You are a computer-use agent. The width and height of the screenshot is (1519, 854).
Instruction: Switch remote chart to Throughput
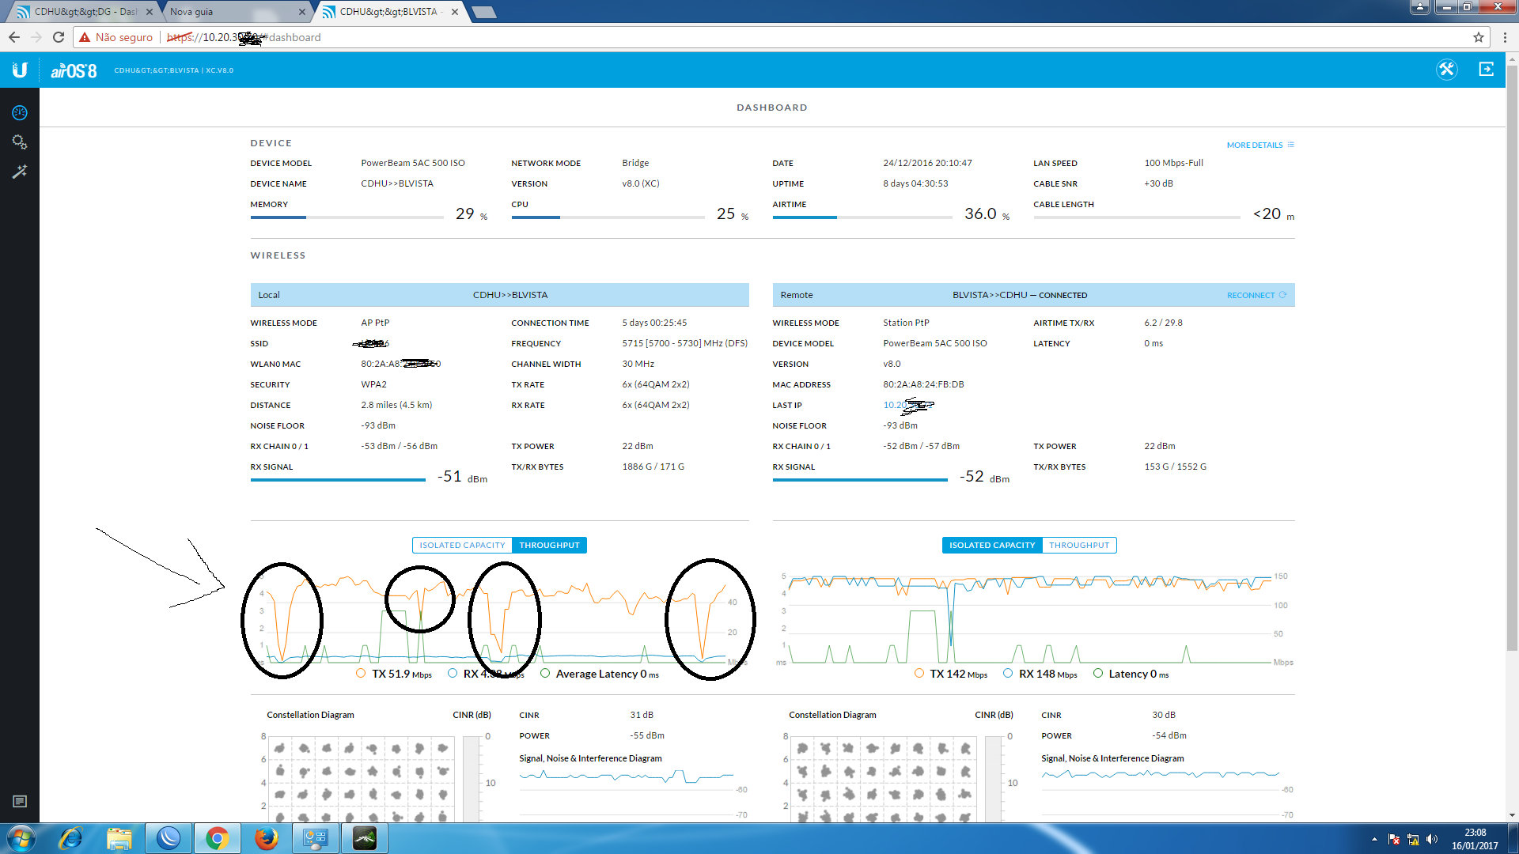(1079, 545)
